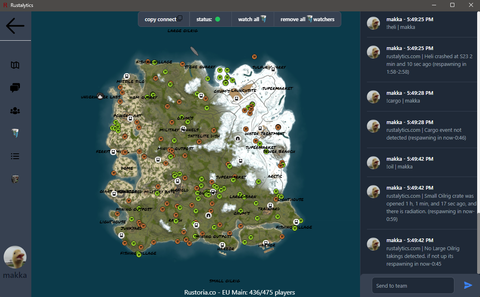This screenshot has width=480, height=297.
Task: Remove all vending machine watchers
Action: (307, 19)
